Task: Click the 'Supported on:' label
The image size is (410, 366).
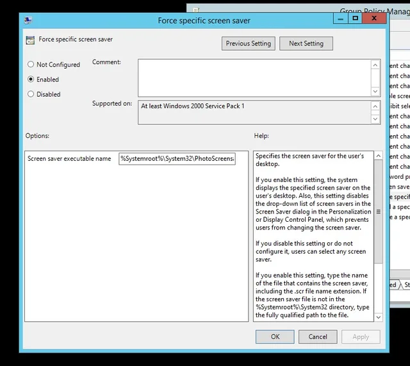Action: point(112,104)
